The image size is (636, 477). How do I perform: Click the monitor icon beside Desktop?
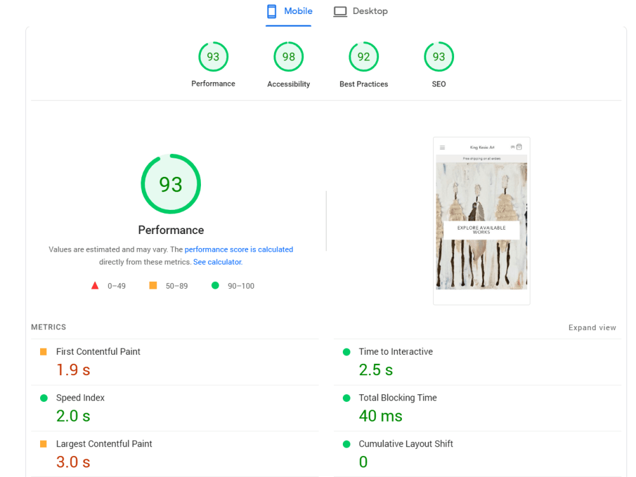(x=341, y=11)
